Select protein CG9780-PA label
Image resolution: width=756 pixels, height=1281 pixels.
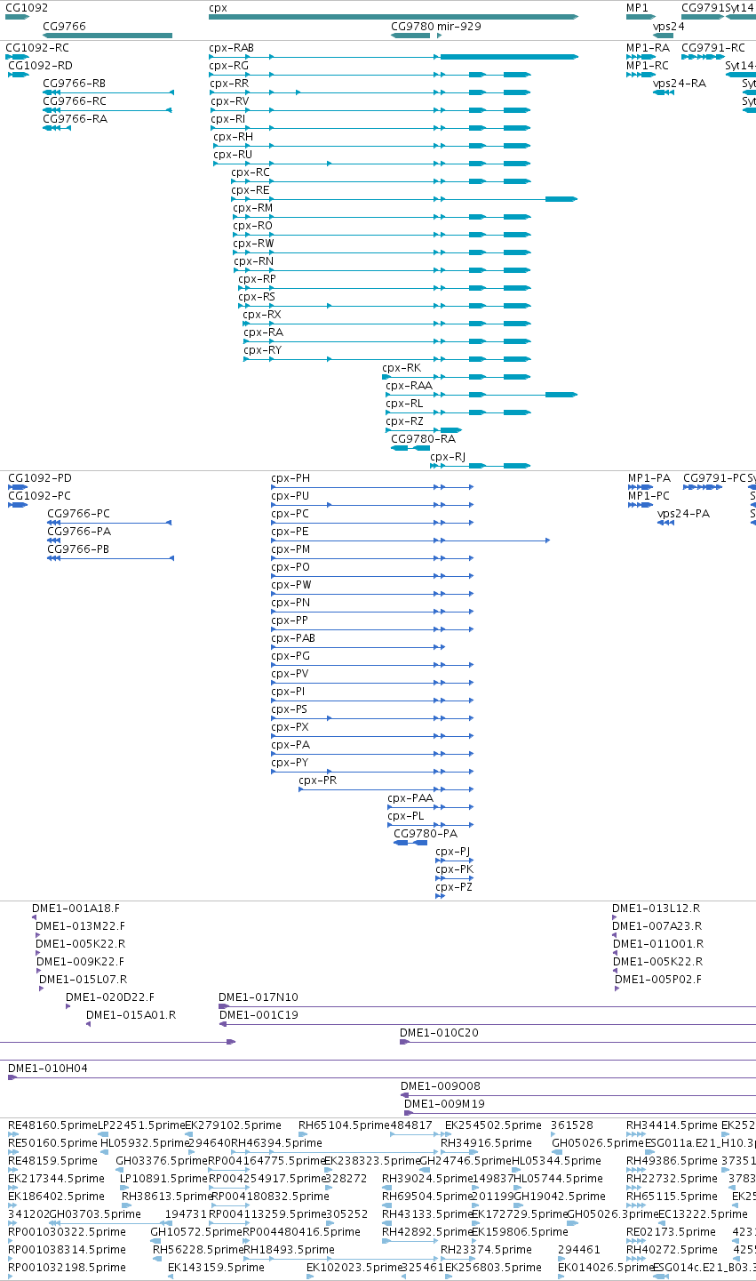pyautogui.click(x=426, y=834)
